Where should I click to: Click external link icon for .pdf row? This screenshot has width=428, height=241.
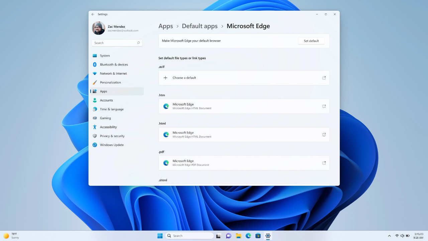pyautogui.click(x=324, y=163)
